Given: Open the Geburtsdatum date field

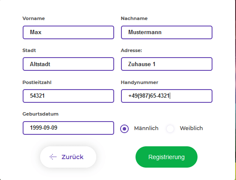Looking at the screenshot, I should pyautogui.click(x=68, y=128).
